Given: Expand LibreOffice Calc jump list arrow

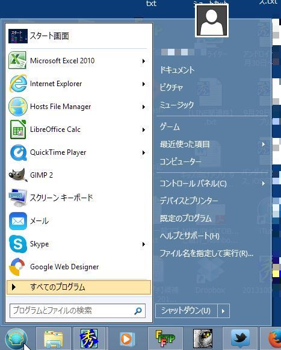Looking at the screenshot, I should tap(144, 130).
